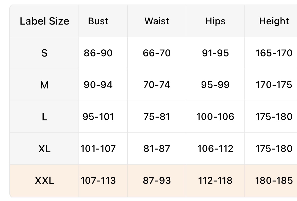Image resolution: width=297 pixels, height=201 pixels.
Task: Click the Height column header
Action: (x=274, y=21)
